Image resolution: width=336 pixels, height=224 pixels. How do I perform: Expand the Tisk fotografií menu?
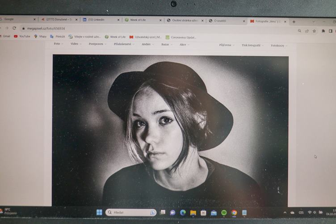tap(252, 45)
